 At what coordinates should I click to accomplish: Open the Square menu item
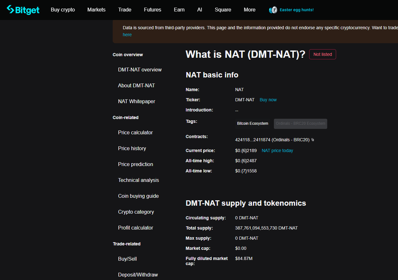point(223,10)
